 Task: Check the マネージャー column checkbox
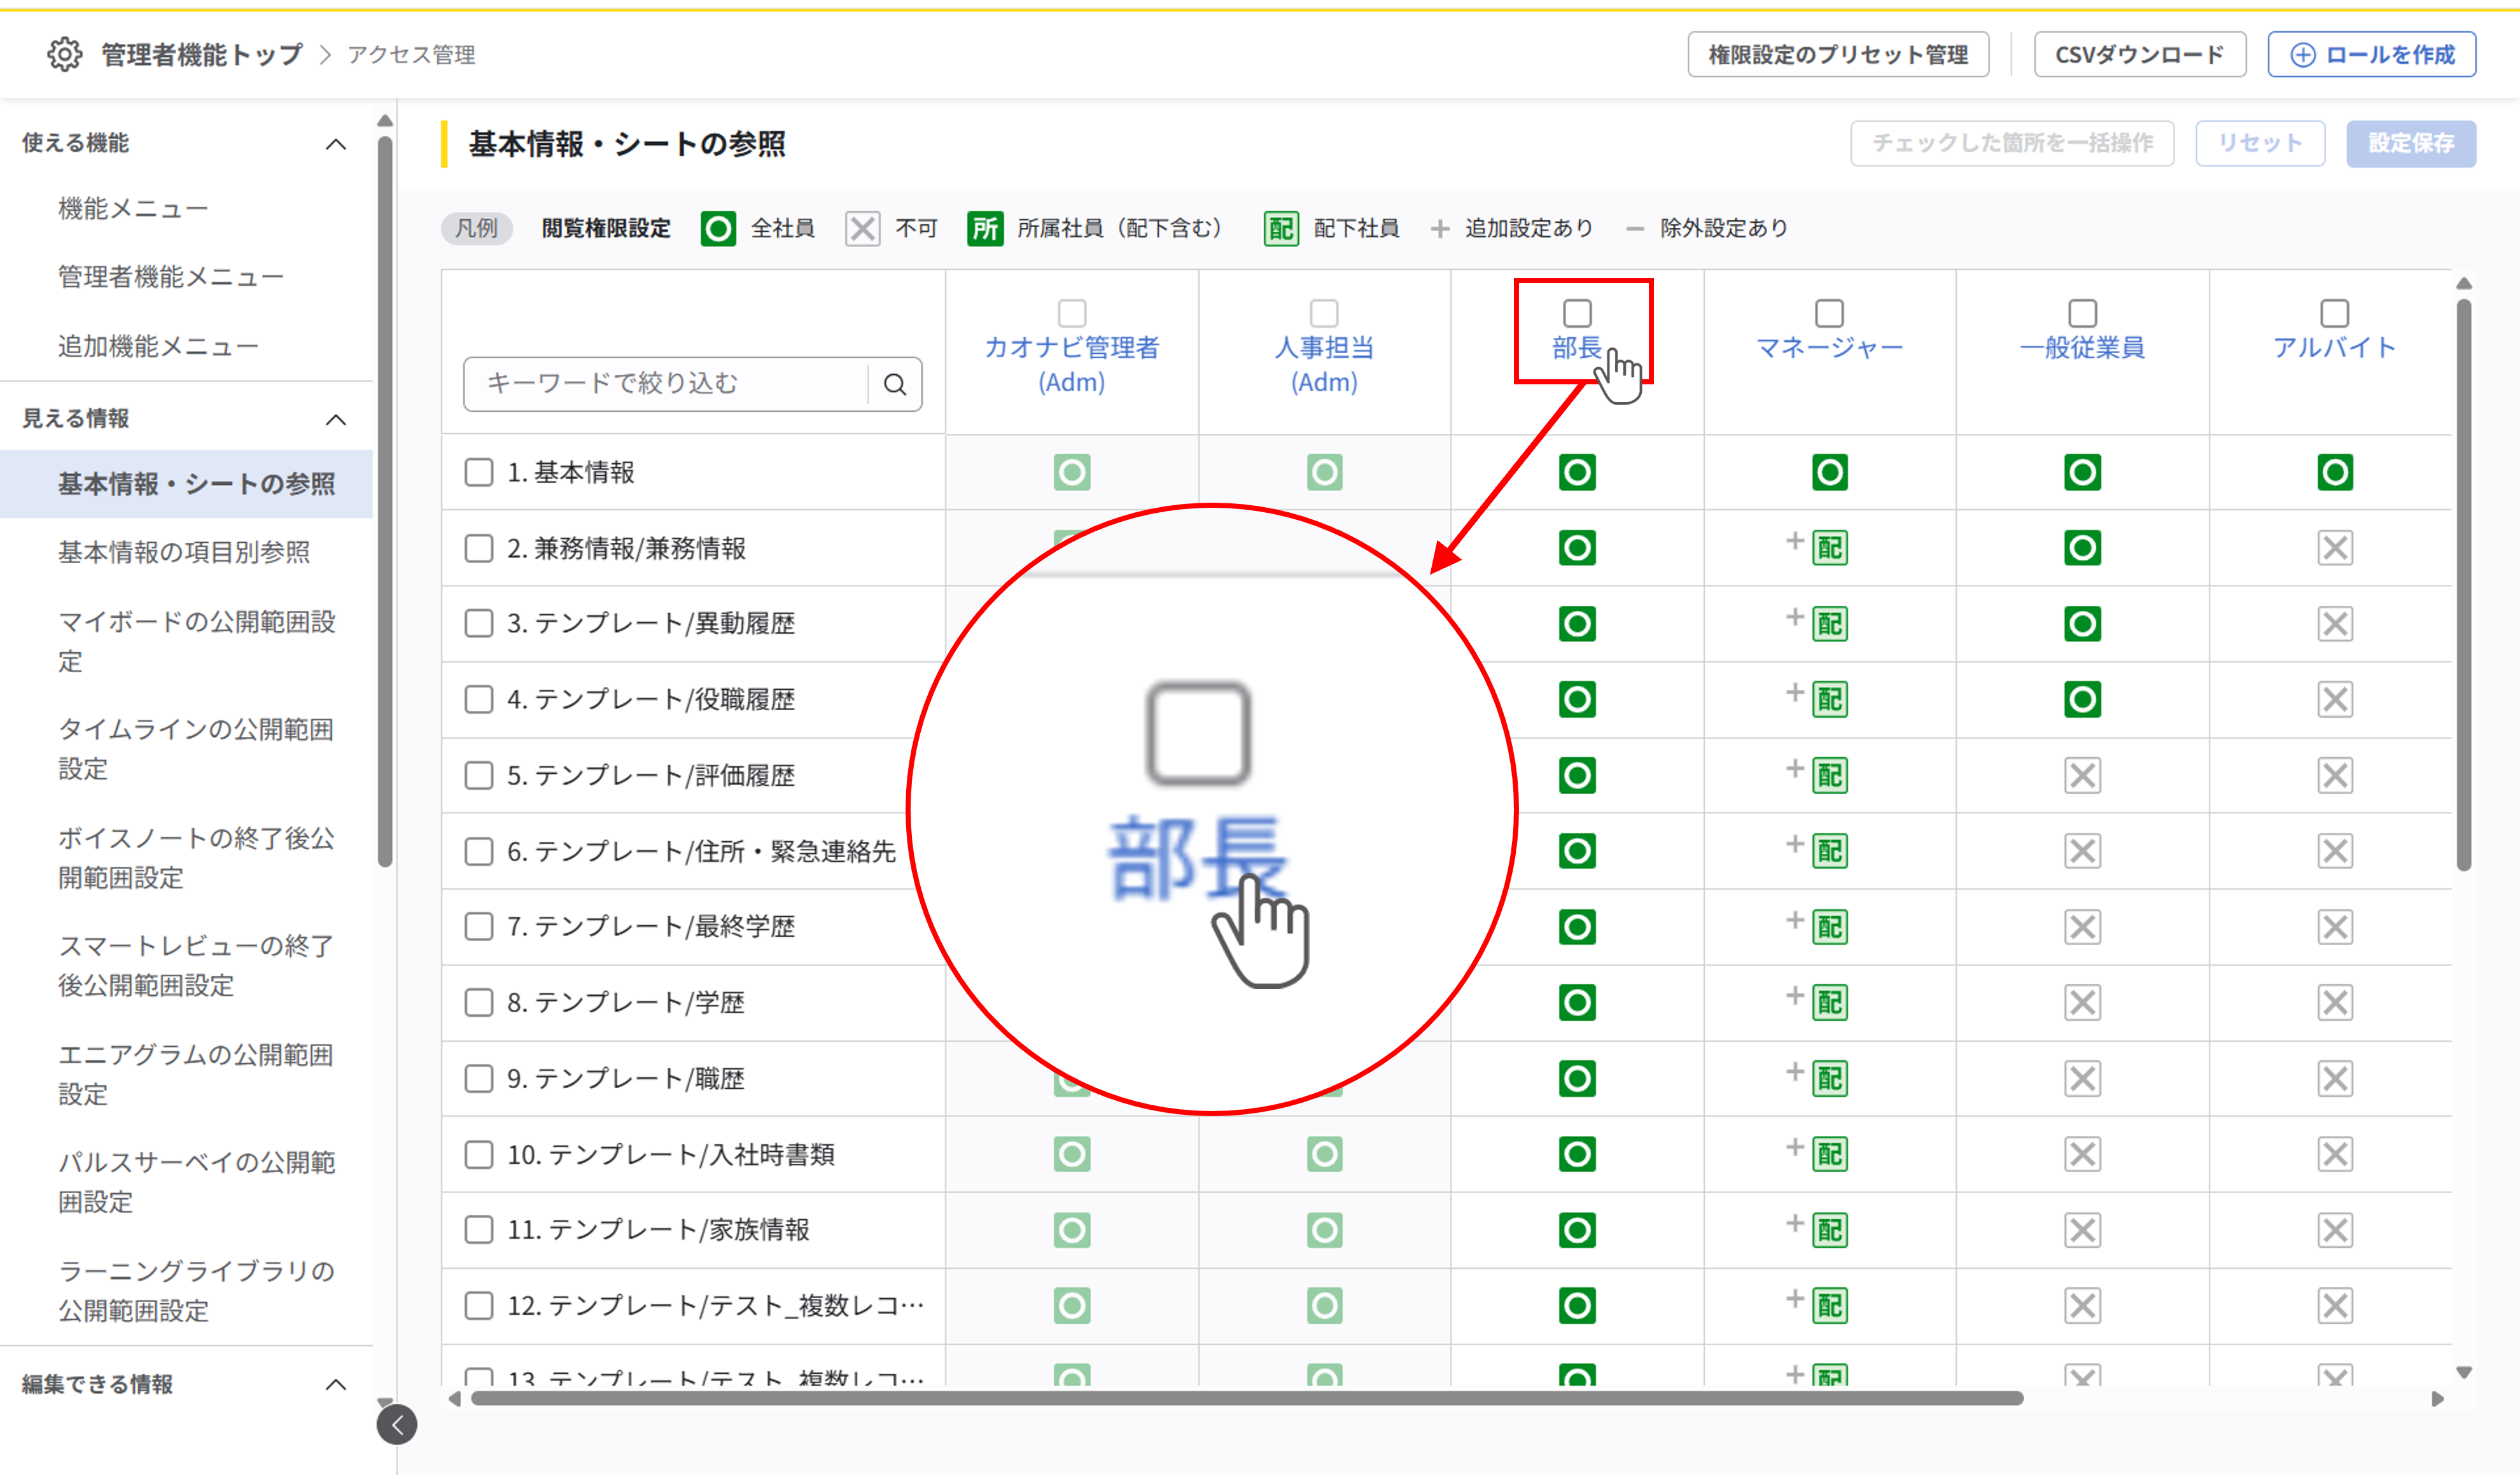click(1830, 313)
